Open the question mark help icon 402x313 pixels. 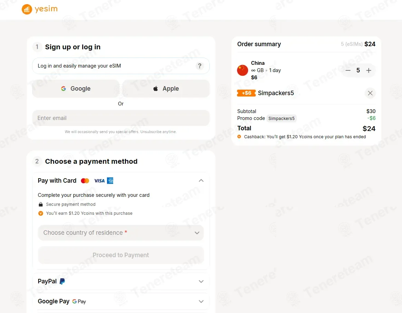coord(200,66)
